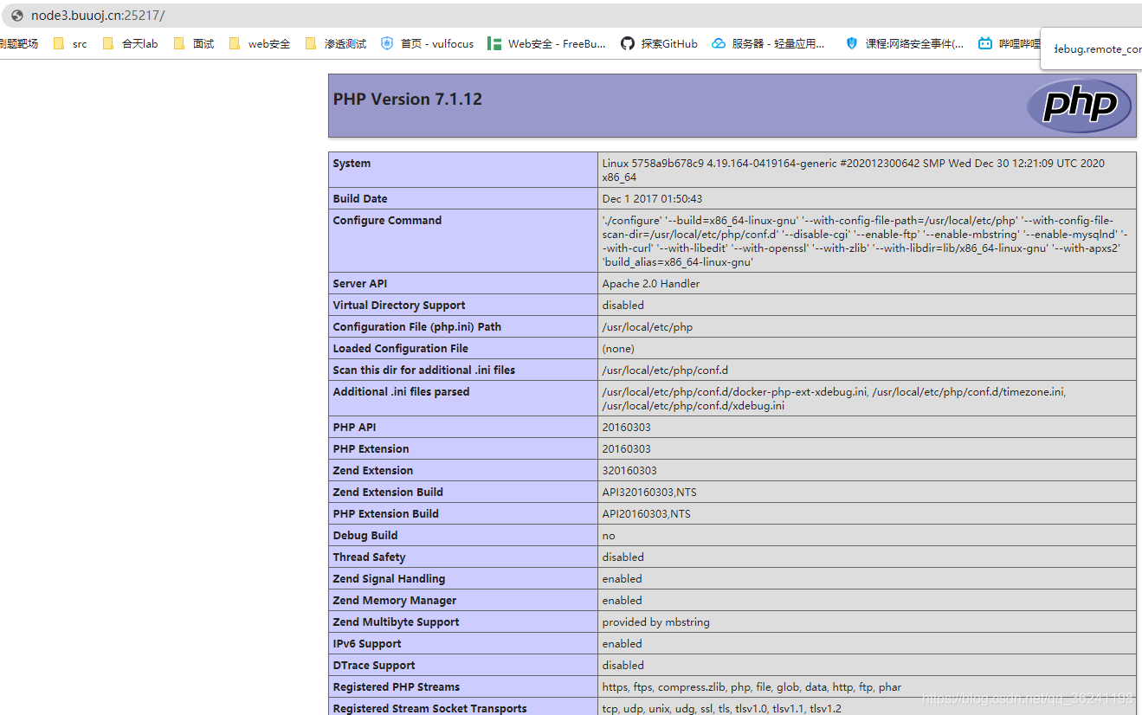Click the PHP Extension label

(371, 449)
